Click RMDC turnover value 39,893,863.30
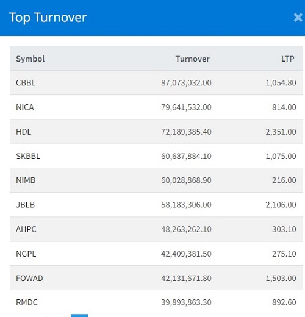The image size is (305, 317). coord(186,302)
